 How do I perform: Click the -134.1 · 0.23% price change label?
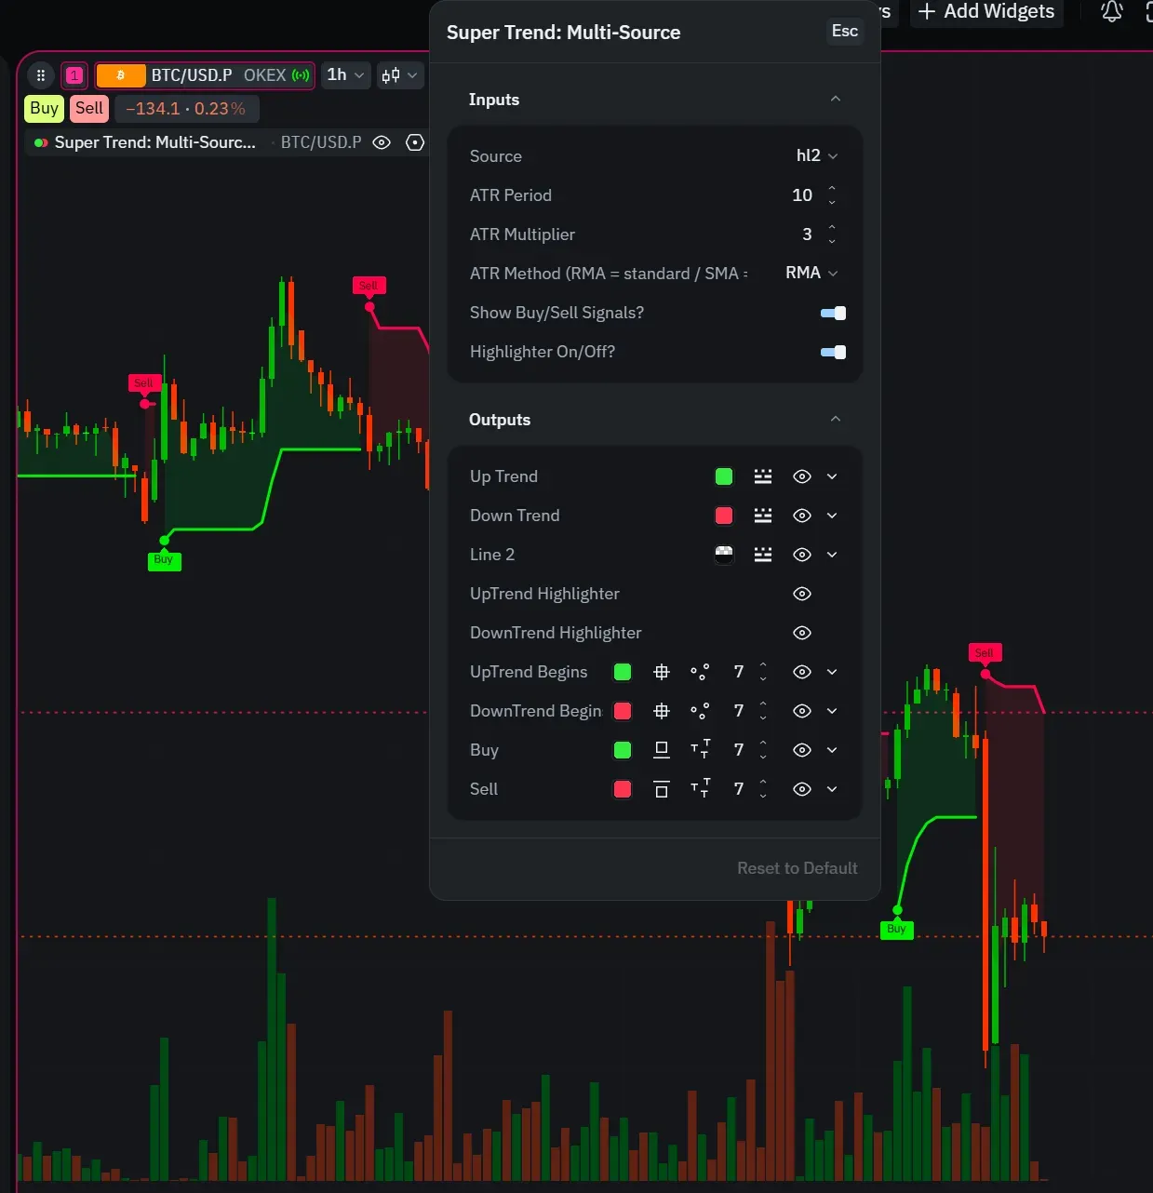[186, 109]
